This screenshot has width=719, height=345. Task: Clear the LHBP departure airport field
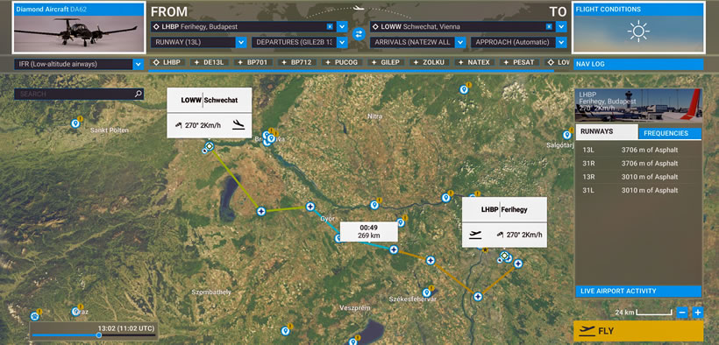click(329, 26)
